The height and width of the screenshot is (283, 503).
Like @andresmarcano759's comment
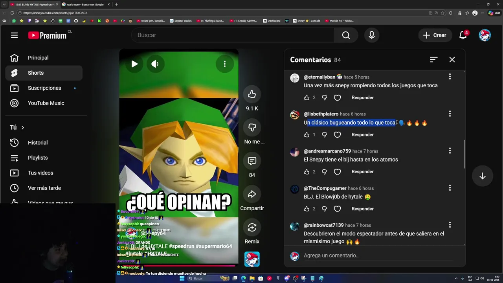tap(307, 172)
